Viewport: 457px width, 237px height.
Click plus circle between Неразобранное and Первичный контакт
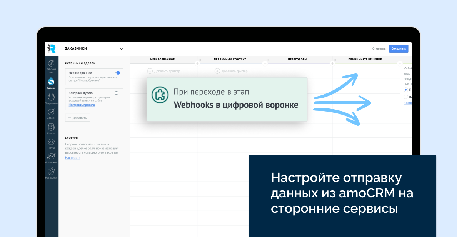pyautogui.click(x=197, y=63)
